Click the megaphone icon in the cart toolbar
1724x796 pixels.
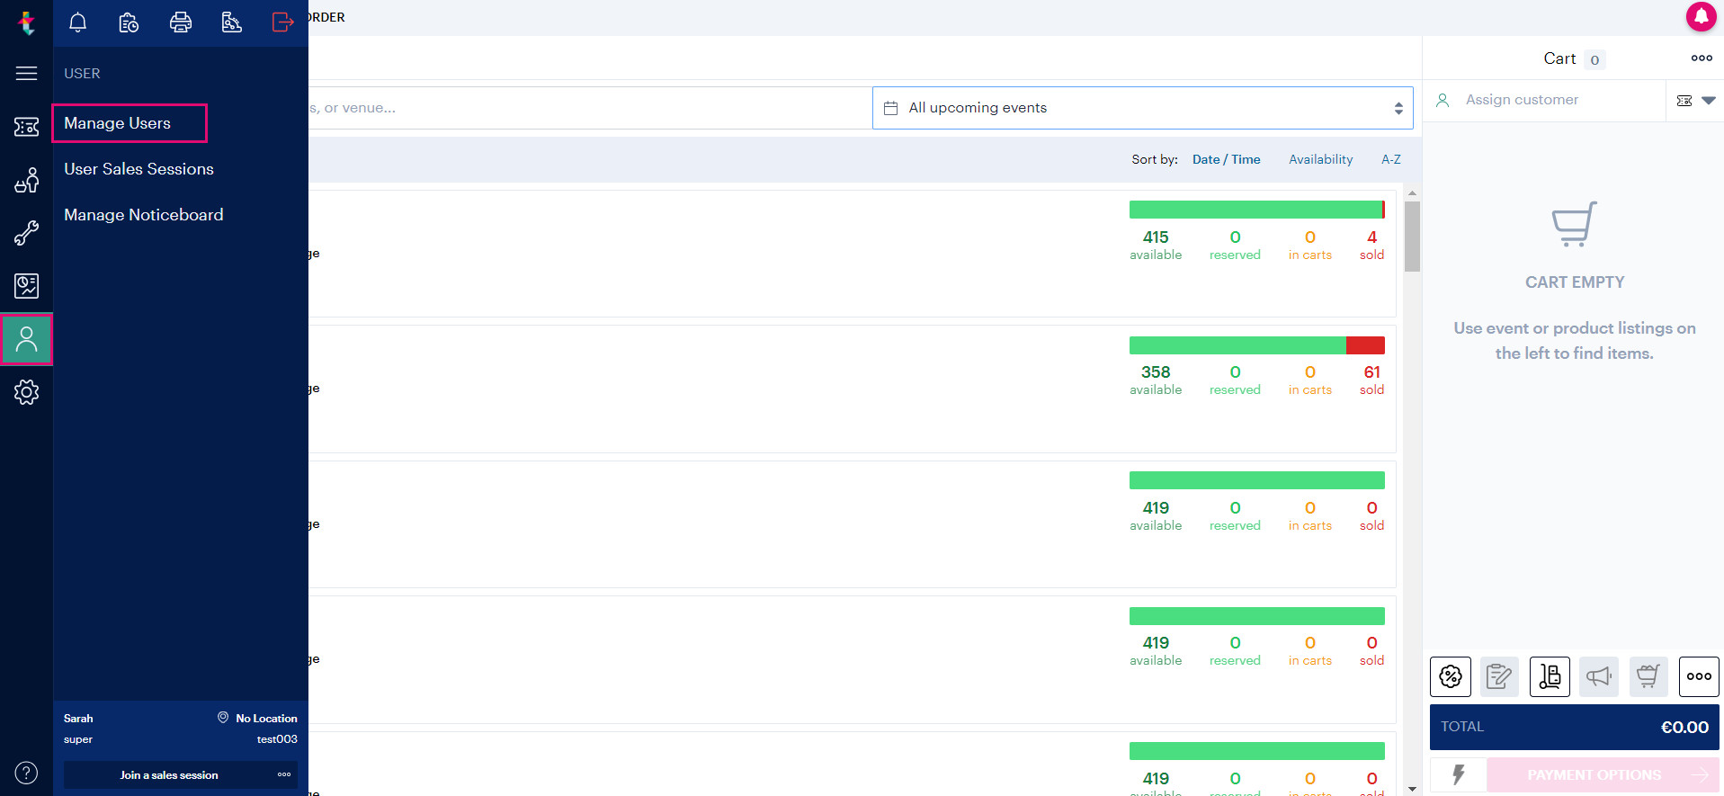tap(1598, 676)
